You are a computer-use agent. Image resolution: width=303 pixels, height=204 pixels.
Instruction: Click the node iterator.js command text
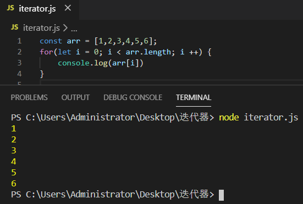point(258,118)
